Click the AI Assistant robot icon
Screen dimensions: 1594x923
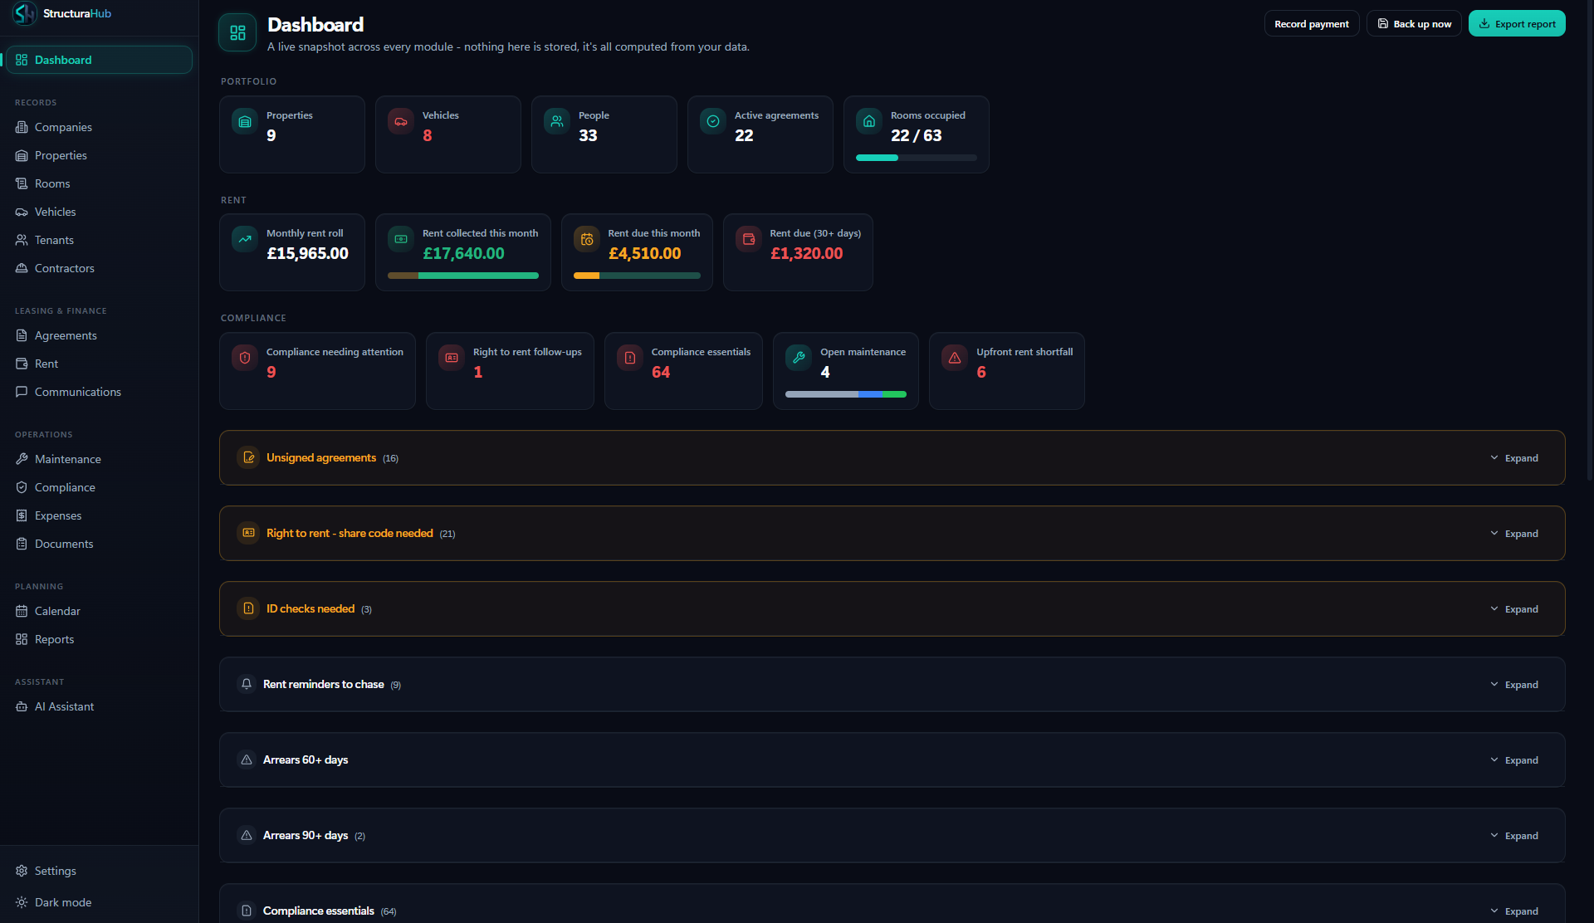pyautogui.click(x=22, y=707)
